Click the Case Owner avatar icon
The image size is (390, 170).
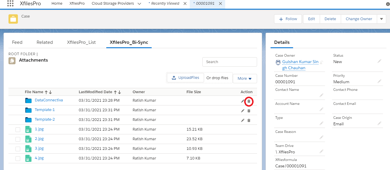278,62
